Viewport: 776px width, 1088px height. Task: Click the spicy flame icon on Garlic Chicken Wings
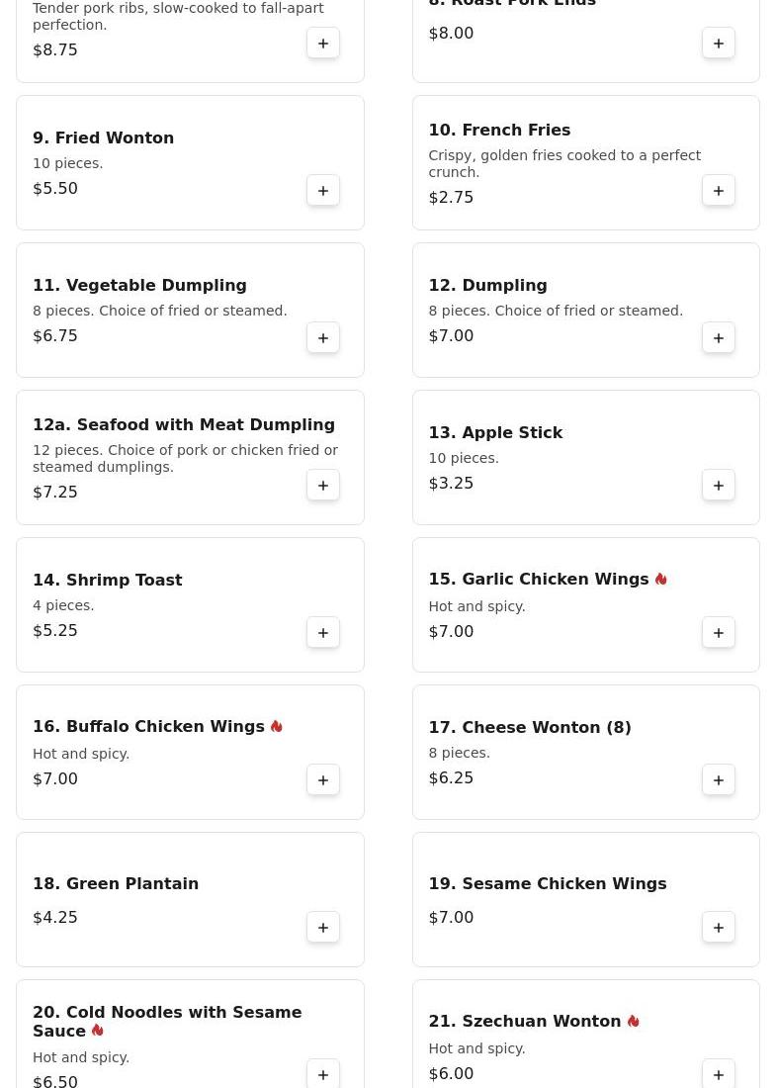point(661,580)
